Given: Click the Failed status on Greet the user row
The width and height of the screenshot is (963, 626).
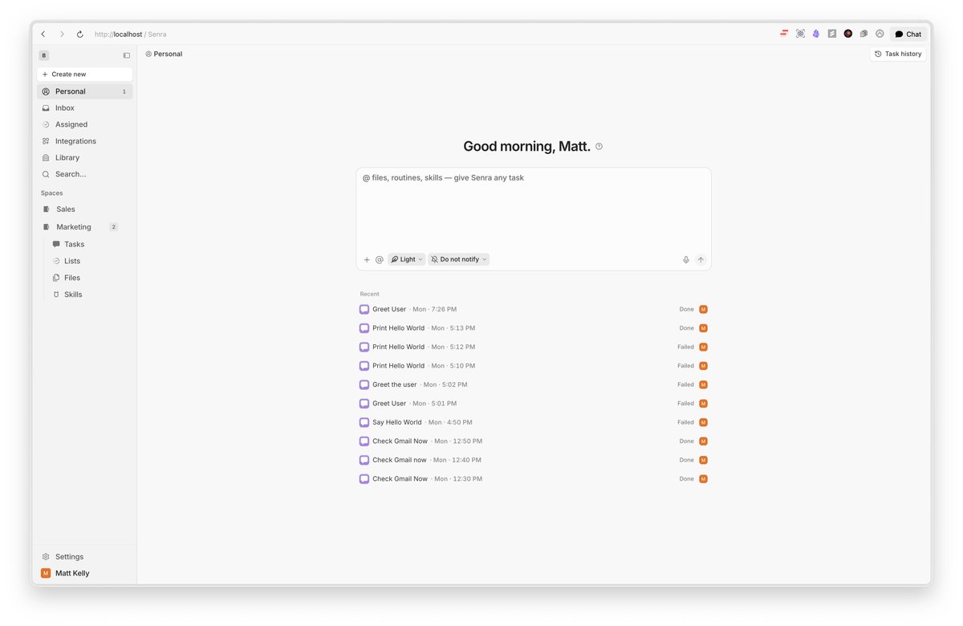Looking at the screenshot, I should (685, 384).
